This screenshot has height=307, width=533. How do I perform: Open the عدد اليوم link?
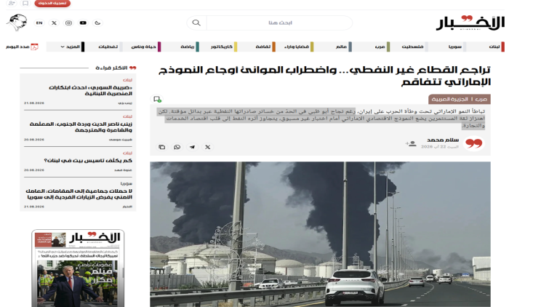(x=17, y=47)
